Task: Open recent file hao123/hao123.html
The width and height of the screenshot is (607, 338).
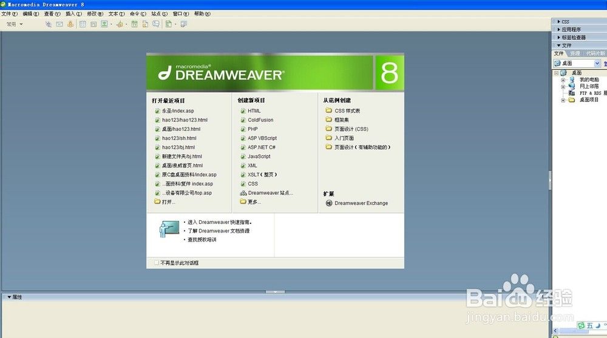Action: click(x=185, y=120)
